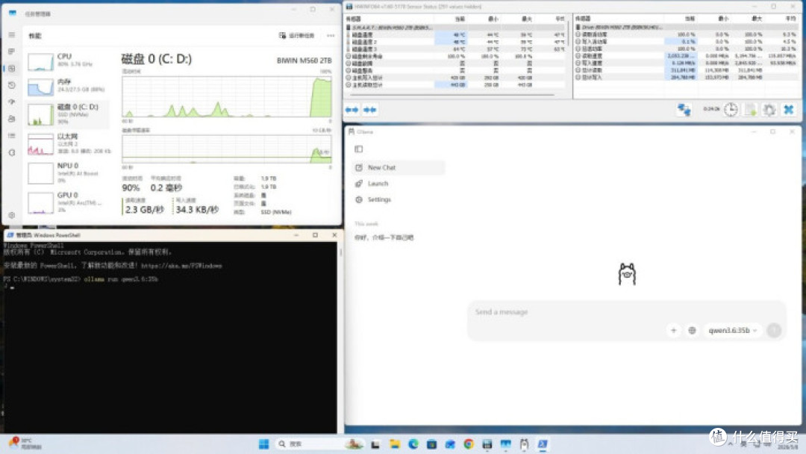806x454 pixels.
Task: Click Ollama send message arrow button
Action: click(774, 331)
